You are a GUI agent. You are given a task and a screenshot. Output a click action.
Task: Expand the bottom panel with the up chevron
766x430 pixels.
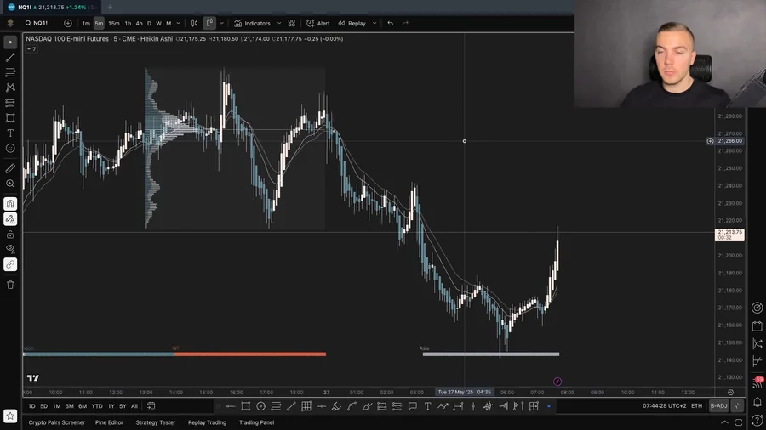click(x=724, y=422)
